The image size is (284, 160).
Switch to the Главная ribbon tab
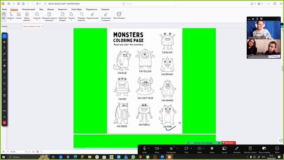click(14, 9)
